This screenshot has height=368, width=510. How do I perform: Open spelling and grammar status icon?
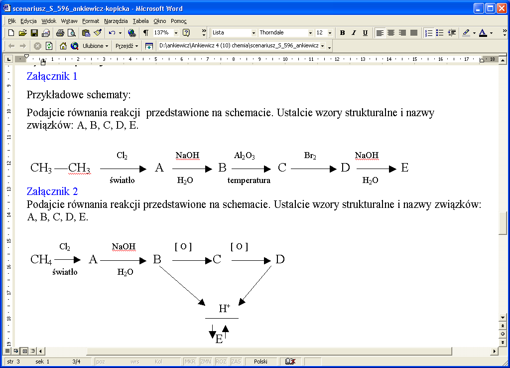(x=290, y=362)
